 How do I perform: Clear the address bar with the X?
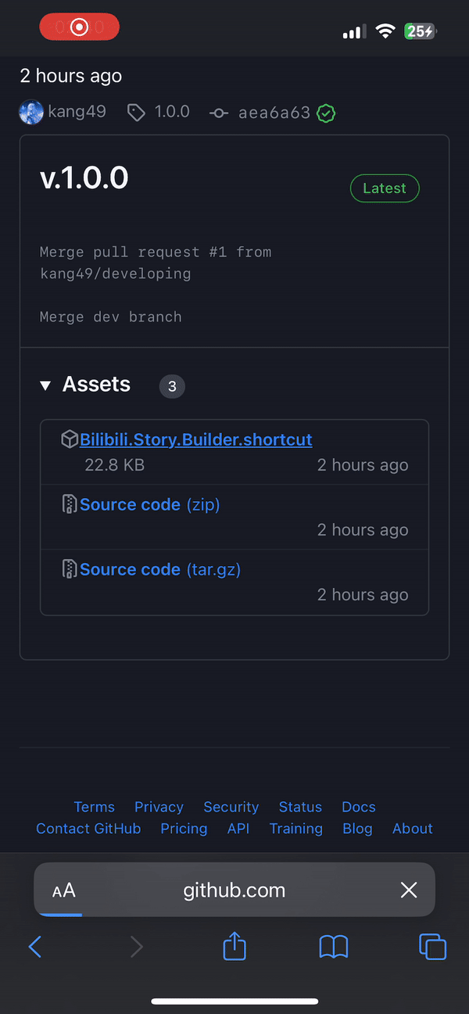pos(408,890)
